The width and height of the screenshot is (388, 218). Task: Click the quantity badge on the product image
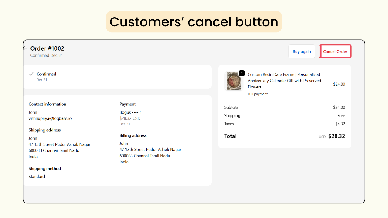pos(242,73)
